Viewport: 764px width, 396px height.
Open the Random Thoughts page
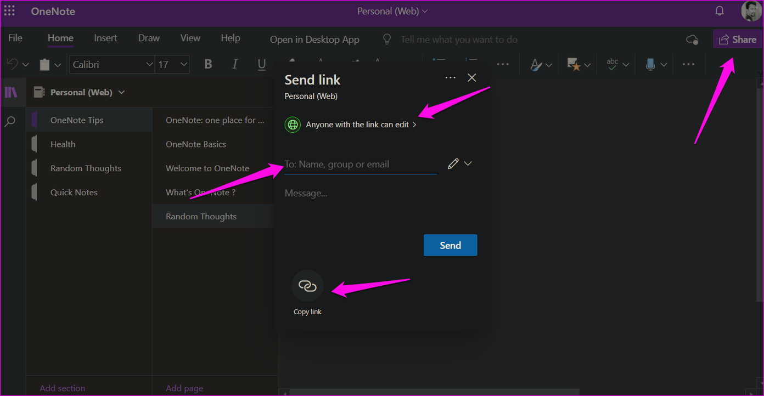[214, 217]
